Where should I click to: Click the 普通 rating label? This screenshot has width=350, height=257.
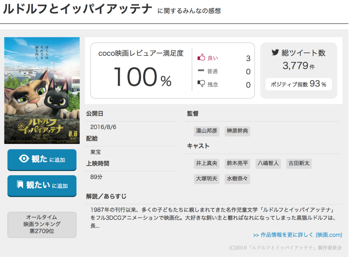point(213,71)
